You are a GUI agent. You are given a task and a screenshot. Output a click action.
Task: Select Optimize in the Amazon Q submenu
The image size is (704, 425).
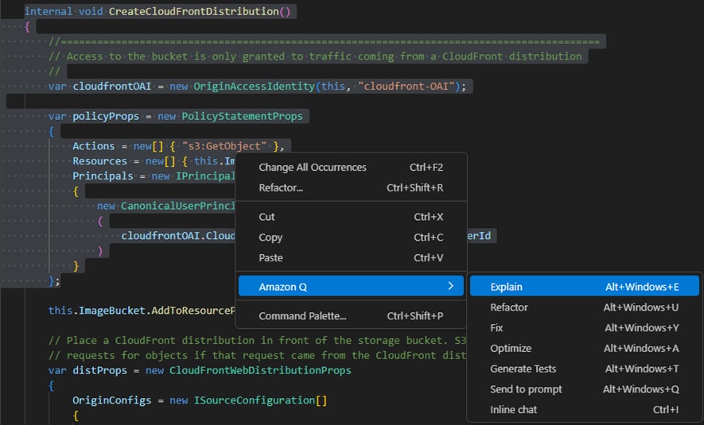point(511,349)
